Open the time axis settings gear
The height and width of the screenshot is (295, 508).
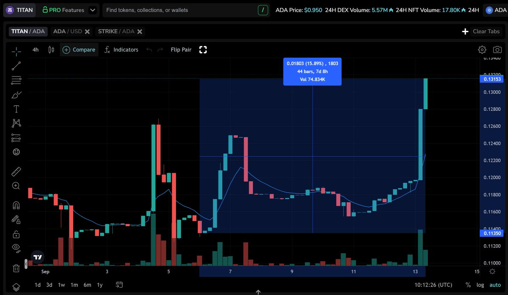pyautogui.click(x=492, y=272)
